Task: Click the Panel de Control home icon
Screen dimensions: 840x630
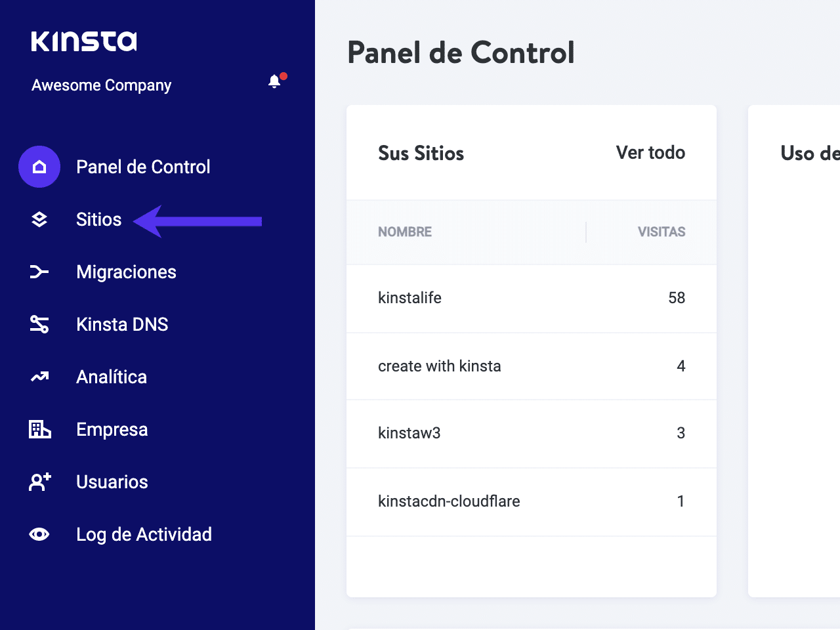Action: (x=39, y=167)
